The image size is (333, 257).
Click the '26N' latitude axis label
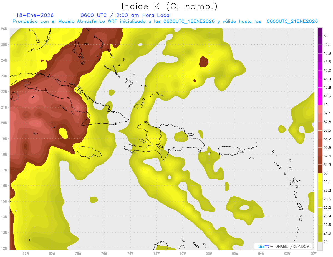pos(4,29)
